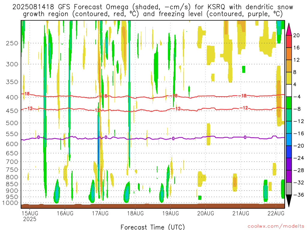Click the -18 contour label near 21AUG

point(242,96)
